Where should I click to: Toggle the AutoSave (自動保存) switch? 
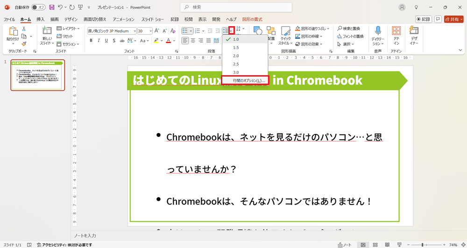[38, 7]
